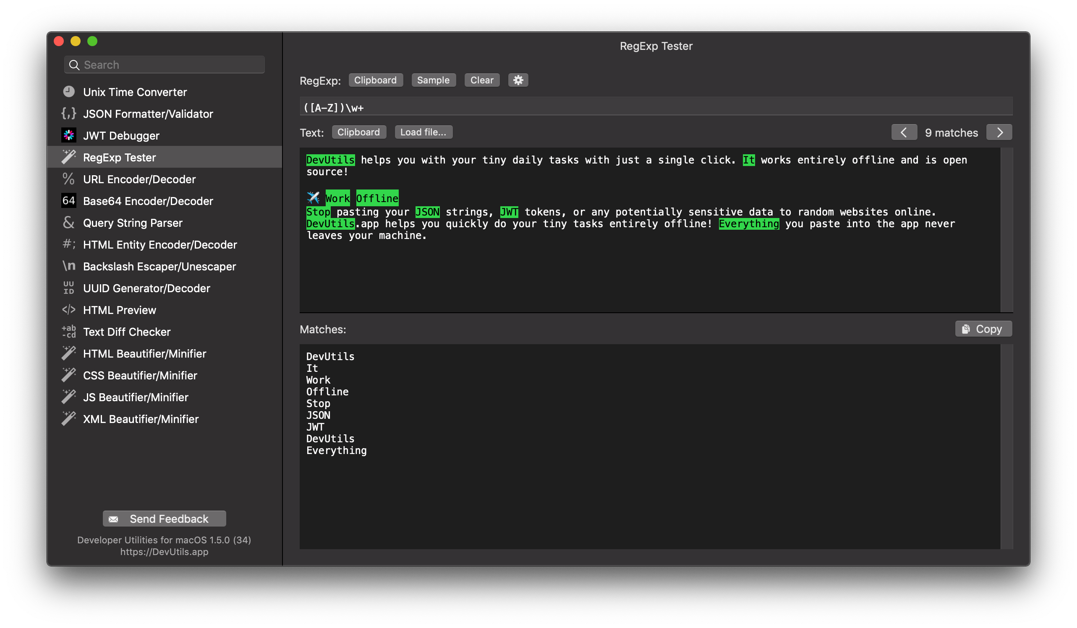Click the Text Diff Checker icon
Image resolution: width=1077 pixels, height=628 pixels.
[69, 331]
